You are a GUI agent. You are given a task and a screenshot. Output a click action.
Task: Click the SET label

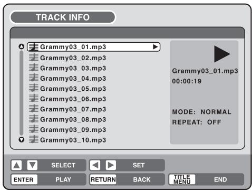(x=139, y=165)
